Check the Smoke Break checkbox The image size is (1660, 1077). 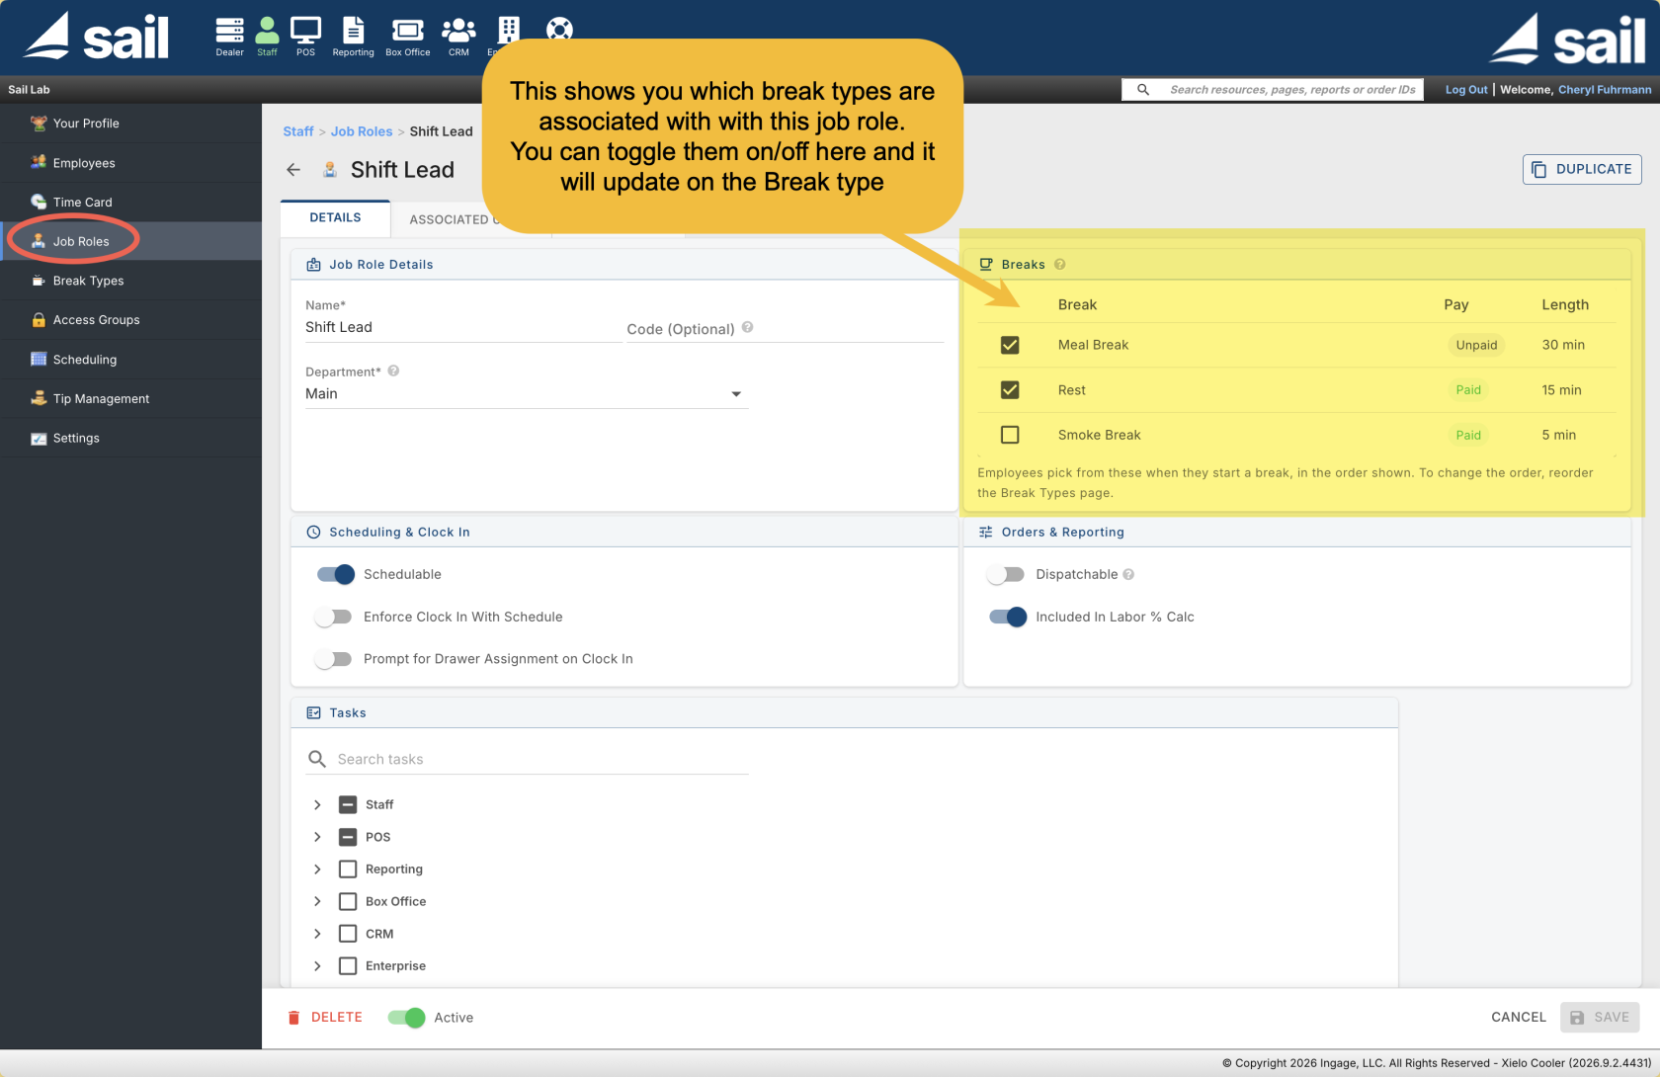[x=1010, y=435]
